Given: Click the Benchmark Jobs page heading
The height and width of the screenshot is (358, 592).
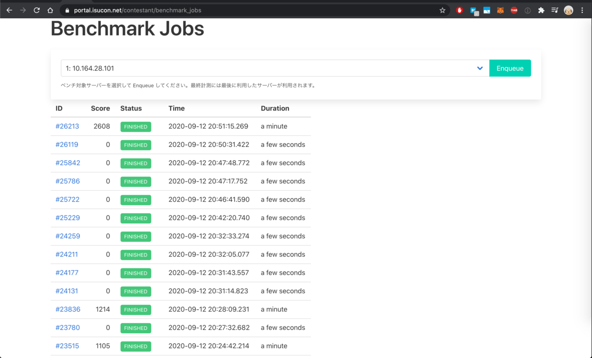Looking at the screenshot, I should pos(127,29).
